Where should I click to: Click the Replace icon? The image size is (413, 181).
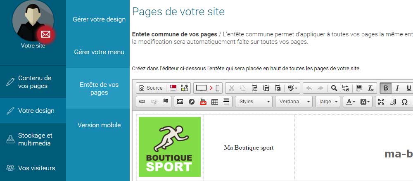click(x=346, y=88)
